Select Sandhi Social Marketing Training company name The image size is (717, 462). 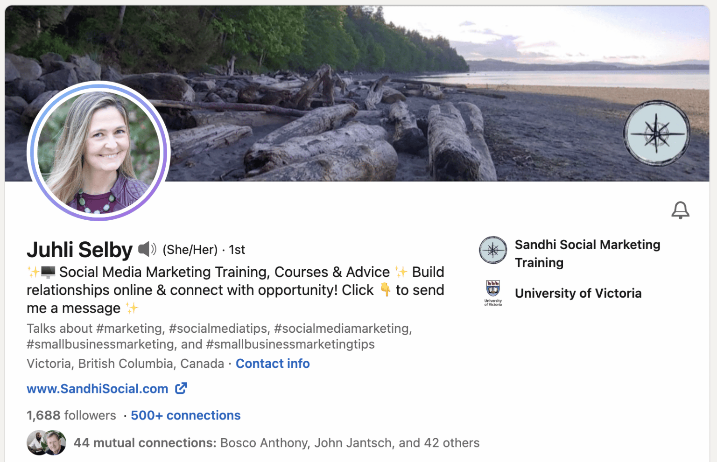point(587,253)
